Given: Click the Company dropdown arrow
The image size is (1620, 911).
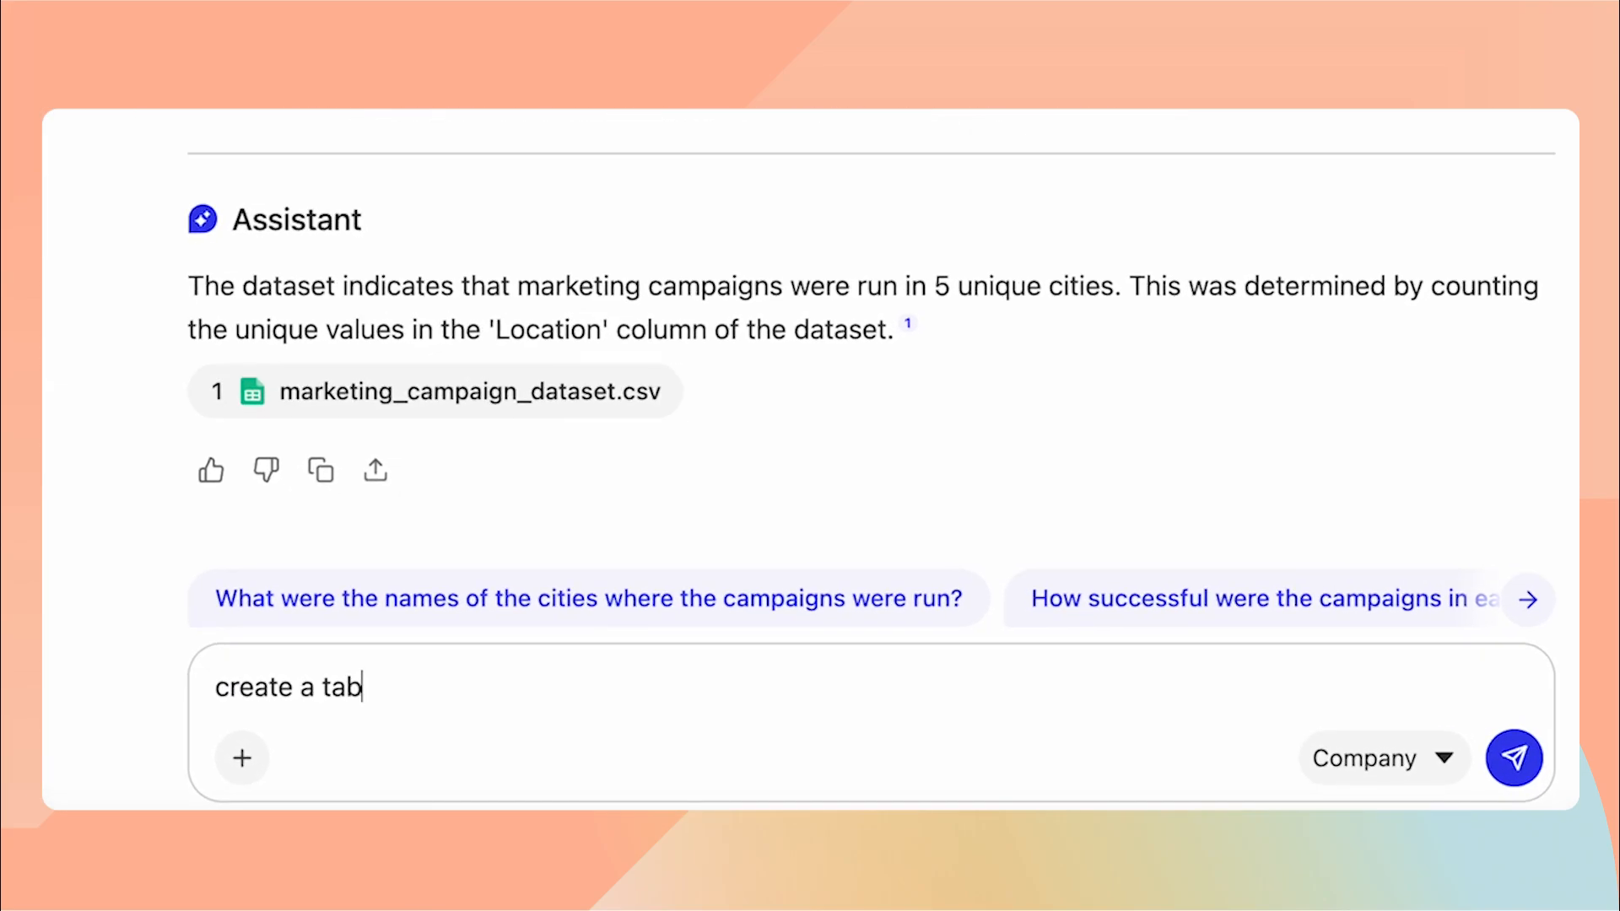Looking at the screenshot, I should pos(1444,757).
